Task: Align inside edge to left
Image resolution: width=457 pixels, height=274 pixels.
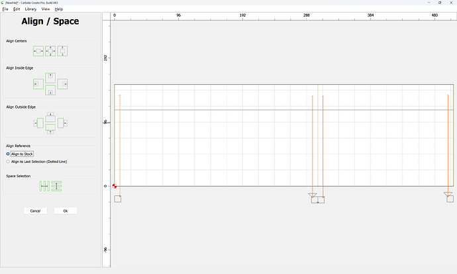Action: (x=38, y=84)
